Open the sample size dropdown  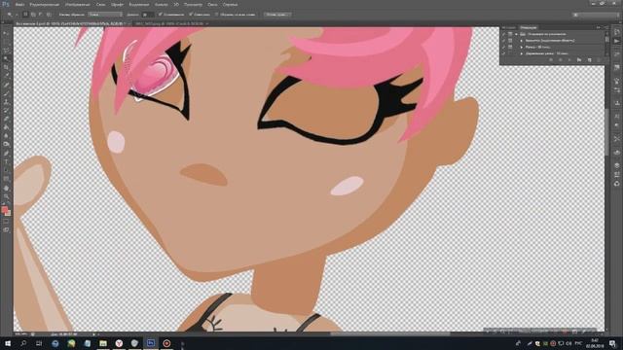pyautogui.click(x=105, y=15)
